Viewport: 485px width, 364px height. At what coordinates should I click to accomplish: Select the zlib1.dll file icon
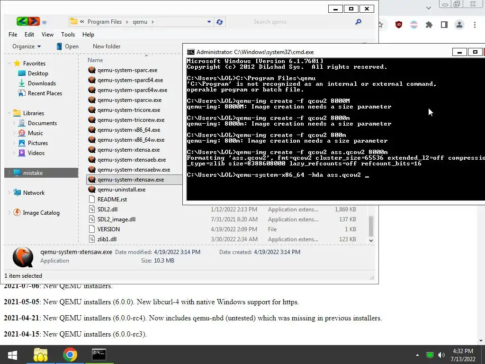click(x=92, y=239)
